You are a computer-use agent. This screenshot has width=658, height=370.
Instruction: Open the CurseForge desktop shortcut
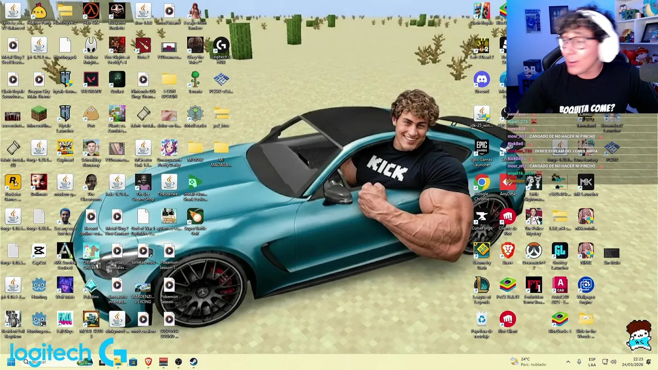coord(482,219)
